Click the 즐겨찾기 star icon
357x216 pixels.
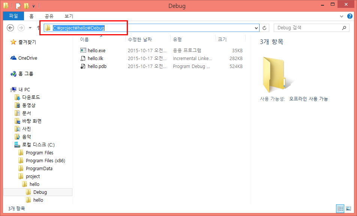pos(13,42)
